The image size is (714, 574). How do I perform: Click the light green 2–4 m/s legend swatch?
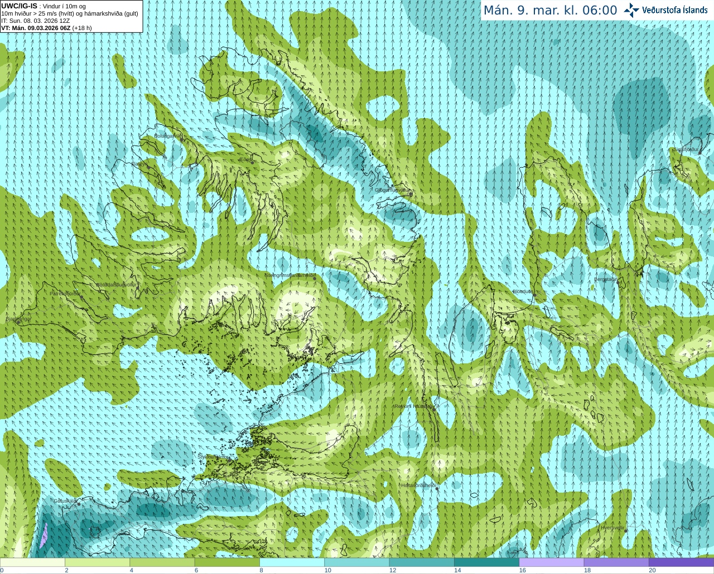click(x=97, y=562)
